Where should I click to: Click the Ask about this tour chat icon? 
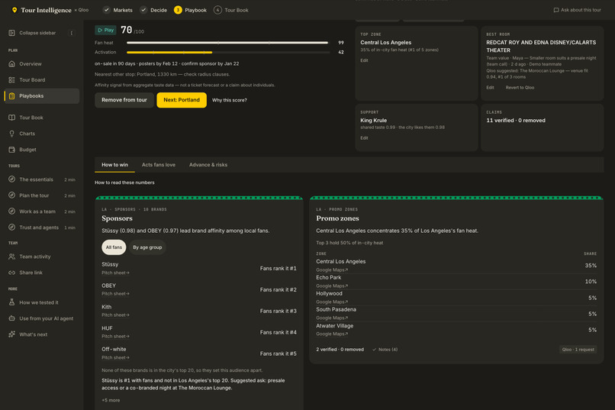point(556,10)
